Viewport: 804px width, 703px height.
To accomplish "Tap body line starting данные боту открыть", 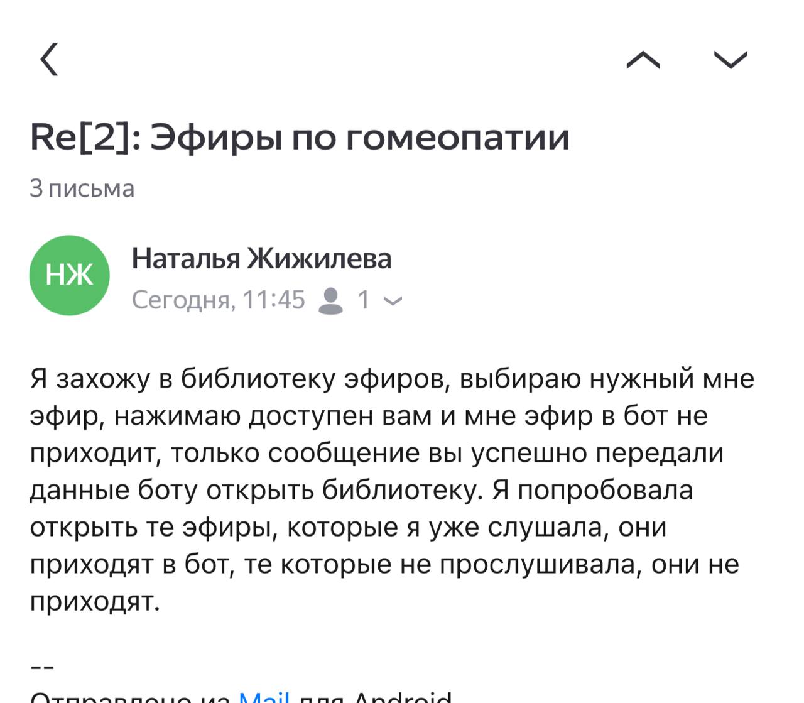I will [x=361, y=490].
